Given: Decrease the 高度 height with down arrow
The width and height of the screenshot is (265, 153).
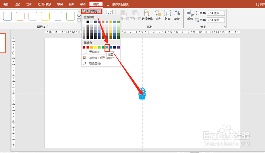Looking at the screenshot, I should tap(223, 14).
